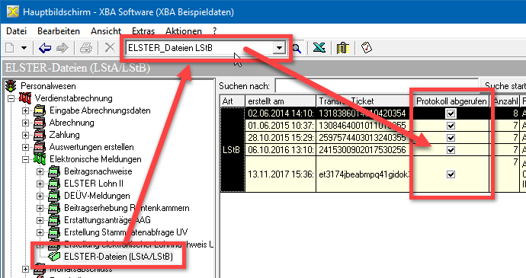Screen dimensions: 526x278
Task: Toggle Protokoll abgerufen for 28.10.2015 row
Action: pyautogui.click(x=451, y=138)
